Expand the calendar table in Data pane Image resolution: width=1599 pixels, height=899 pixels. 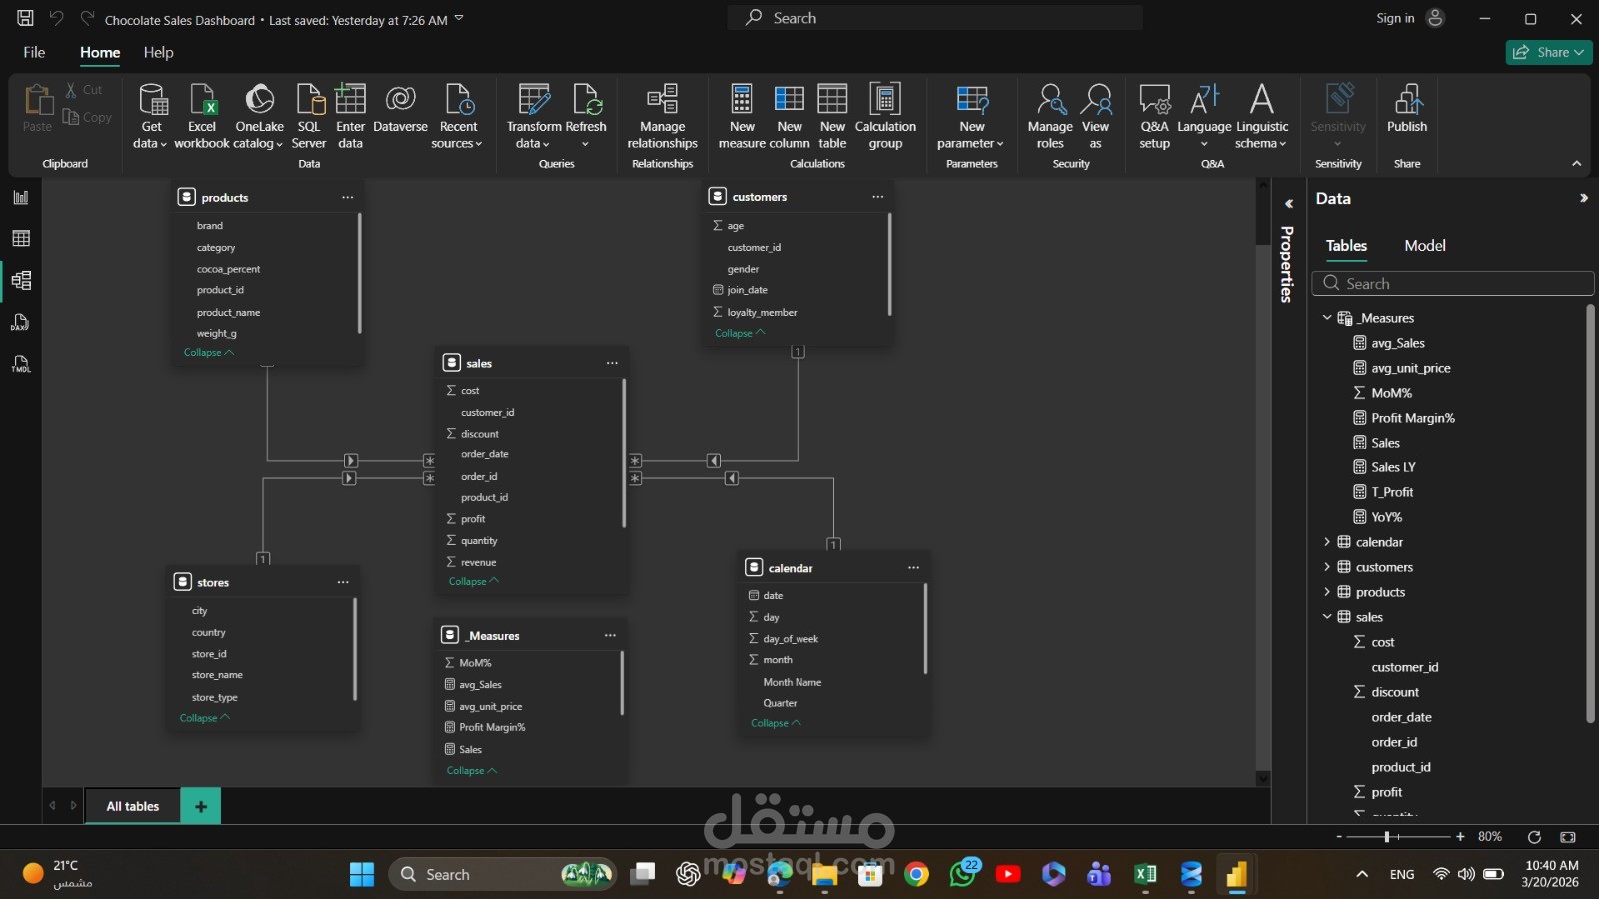coord(1327,542)
